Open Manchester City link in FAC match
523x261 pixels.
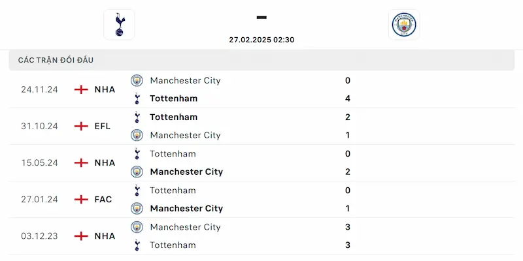[x=186, y=208]
